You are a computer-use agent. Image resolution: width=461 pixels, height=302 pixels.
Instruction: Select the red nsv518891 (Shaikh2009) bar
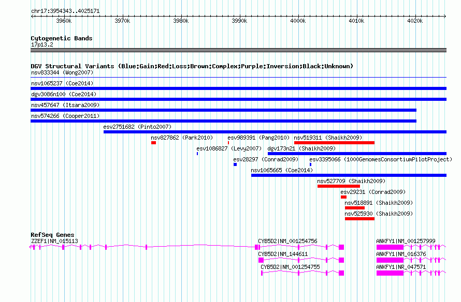(x=355, y=208)
